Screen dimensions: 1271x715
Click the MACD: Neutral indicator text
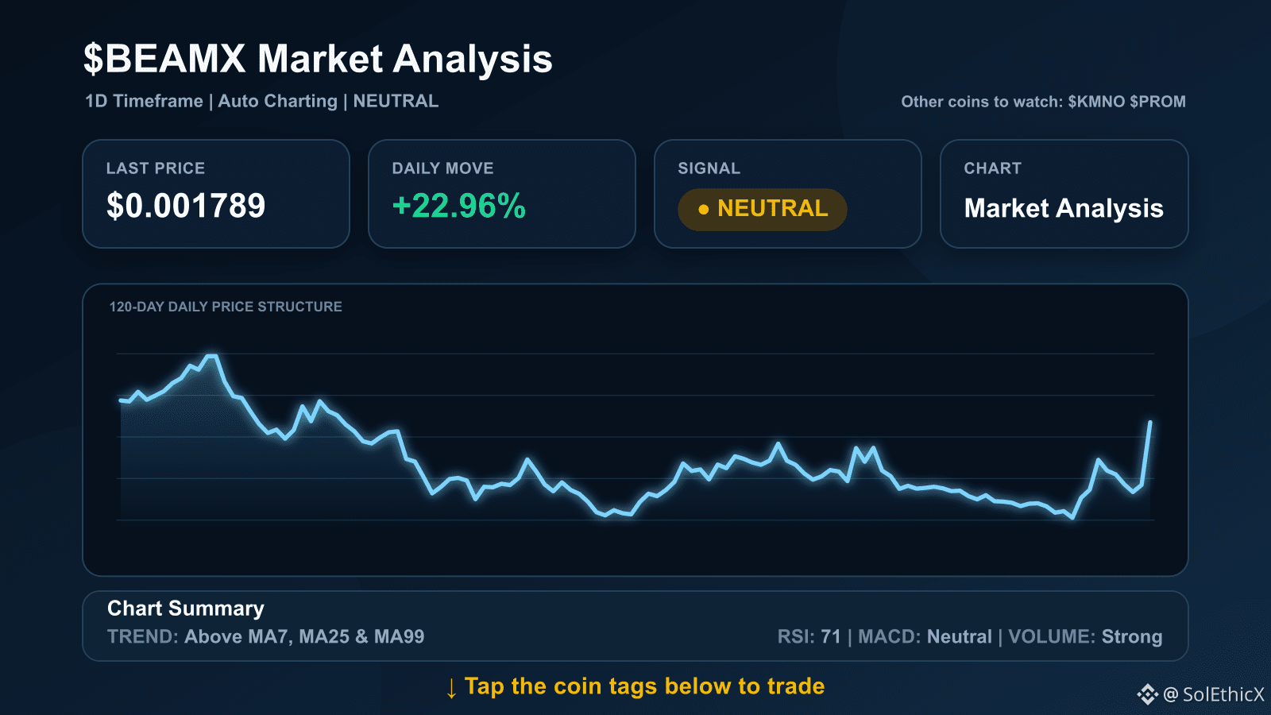(x=925, y=637)
